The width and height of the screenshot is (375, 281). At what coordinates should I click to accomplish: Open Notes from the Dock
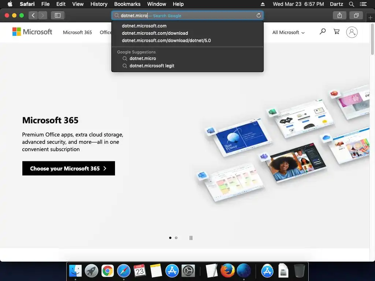[156, 271]
